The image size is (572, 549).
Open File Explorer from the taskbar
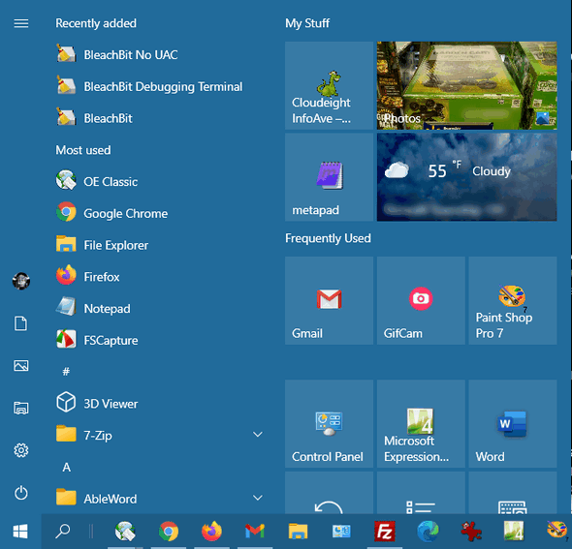[x=298, y=532]
